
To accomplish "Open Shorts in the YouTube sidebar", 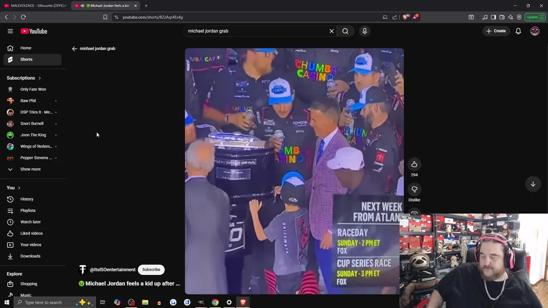I will coord(33,59).
